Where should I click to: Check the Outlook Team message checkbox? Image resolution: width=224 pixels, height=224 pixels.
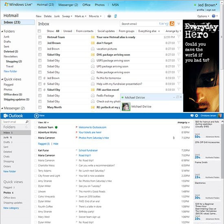pos(35,127)
